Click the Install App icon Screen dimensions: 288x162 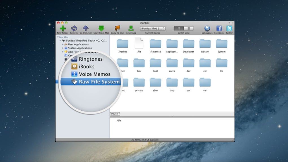[x=131, y=28]
